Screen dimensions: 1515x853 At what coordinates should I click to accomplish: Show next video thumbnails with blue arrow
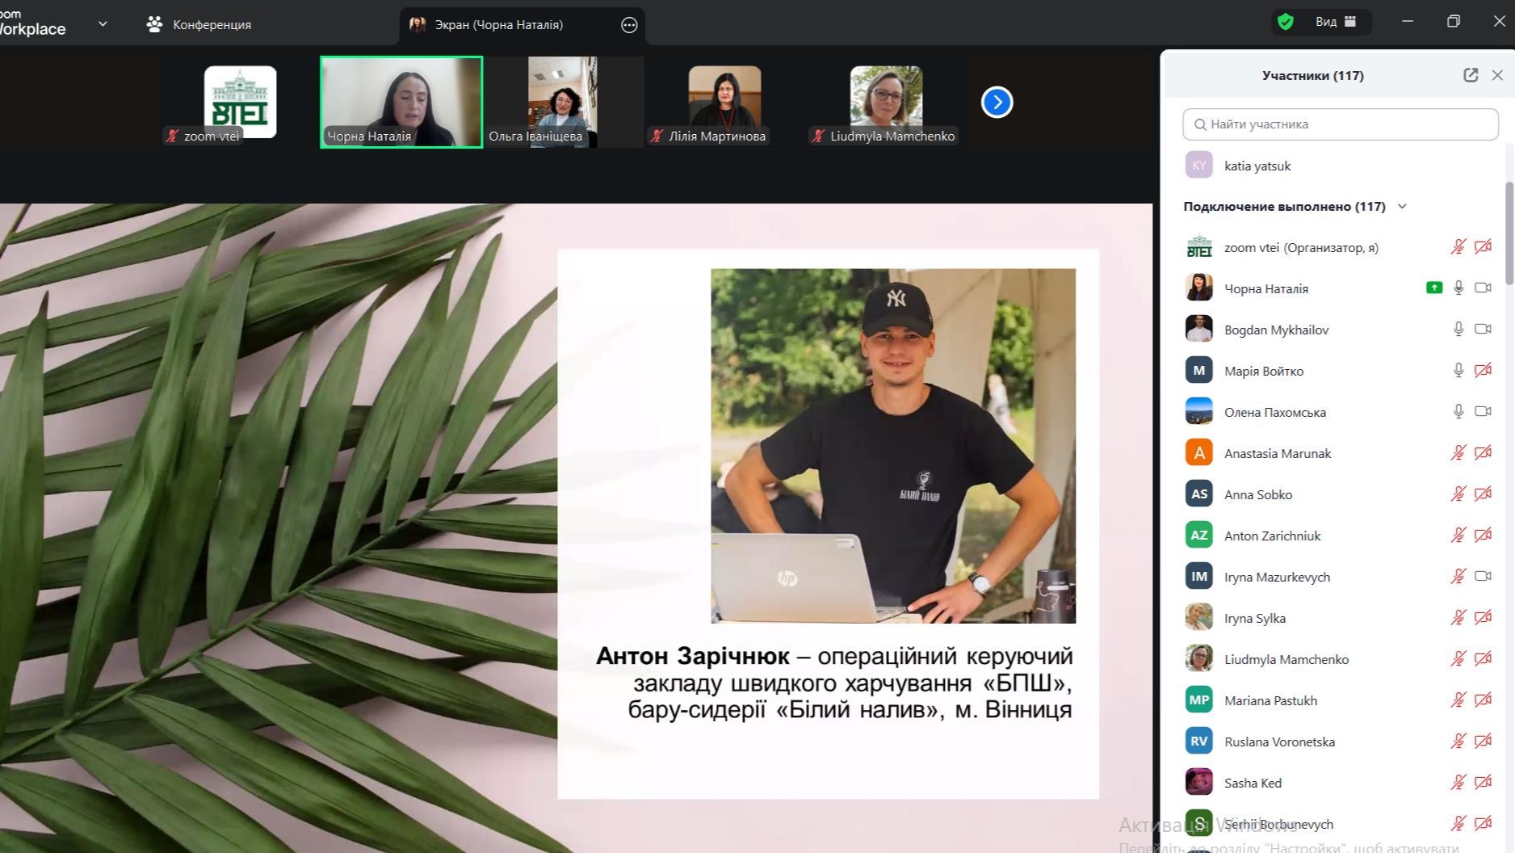tap(997, 103)
